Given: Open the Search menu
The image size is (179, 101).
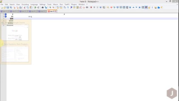Looking at the screenshot, I should point(12,4).
